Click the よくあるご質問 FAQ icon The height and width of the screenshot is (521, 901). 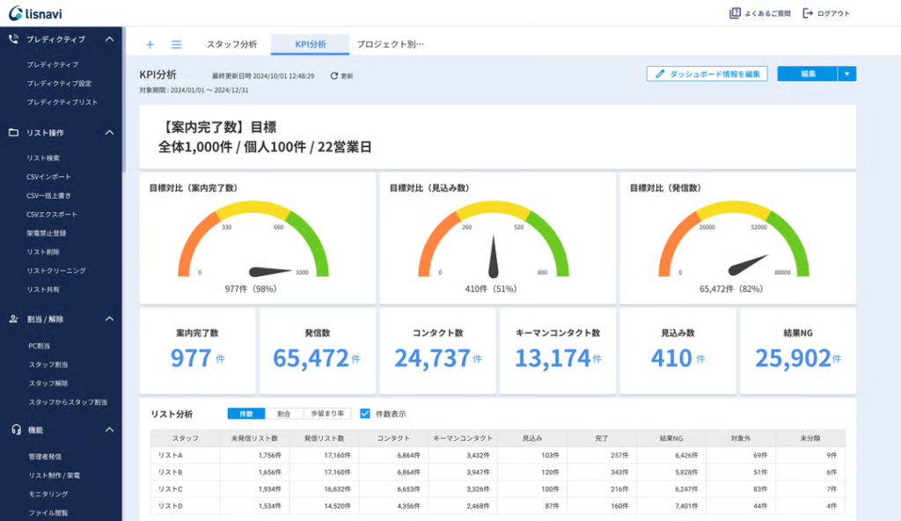click(x=735, y=13)
